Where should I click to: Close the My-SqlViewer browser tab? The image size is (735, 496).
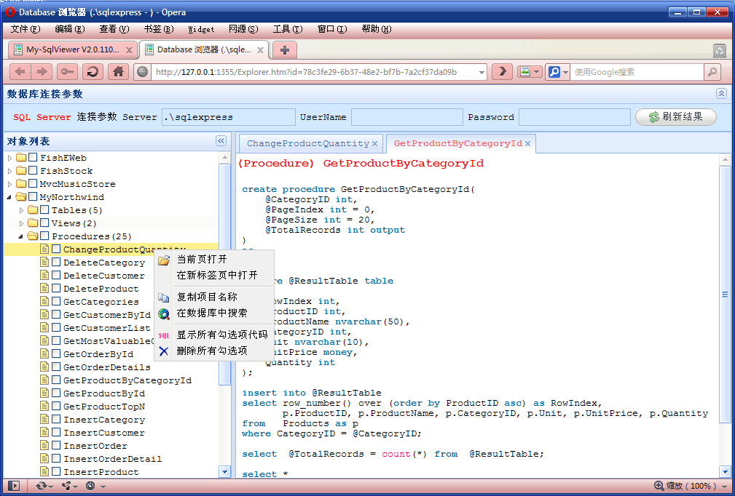click(x=130, y=49)
